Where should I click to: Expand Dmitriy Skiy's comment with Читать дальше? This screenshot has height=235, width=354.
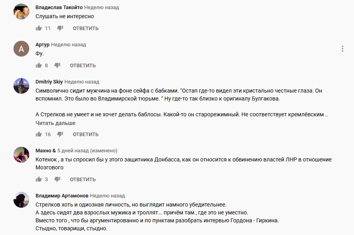click(x=55, y=123)
